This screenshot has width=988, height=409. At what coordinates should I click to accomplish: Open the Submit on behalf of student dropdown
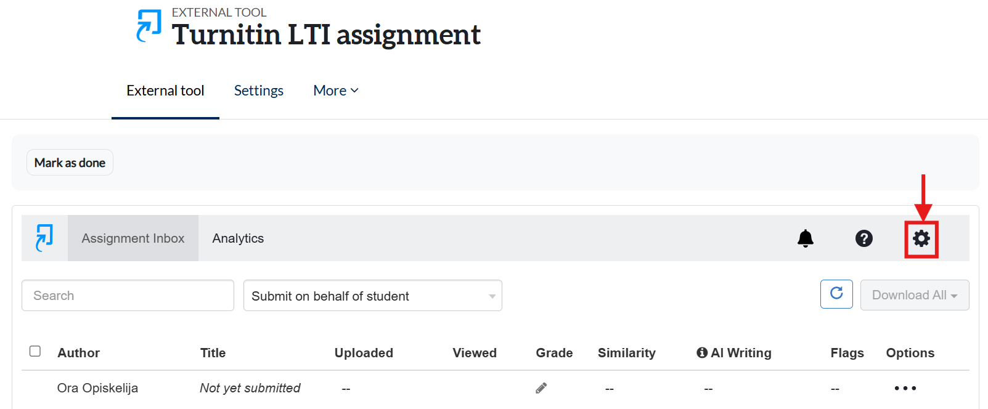372,296
